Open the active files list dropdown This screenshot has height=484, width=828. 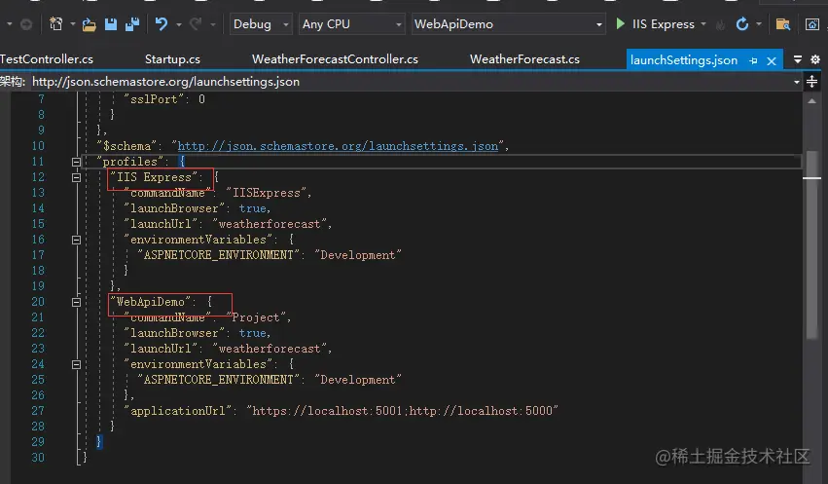pyautogui.click(x=798, y=59)
